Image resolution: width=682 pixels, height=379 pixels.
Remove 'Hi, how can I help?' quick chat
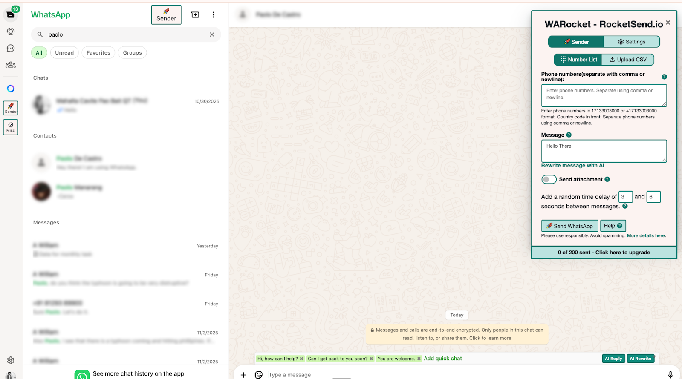pos(302,359)
